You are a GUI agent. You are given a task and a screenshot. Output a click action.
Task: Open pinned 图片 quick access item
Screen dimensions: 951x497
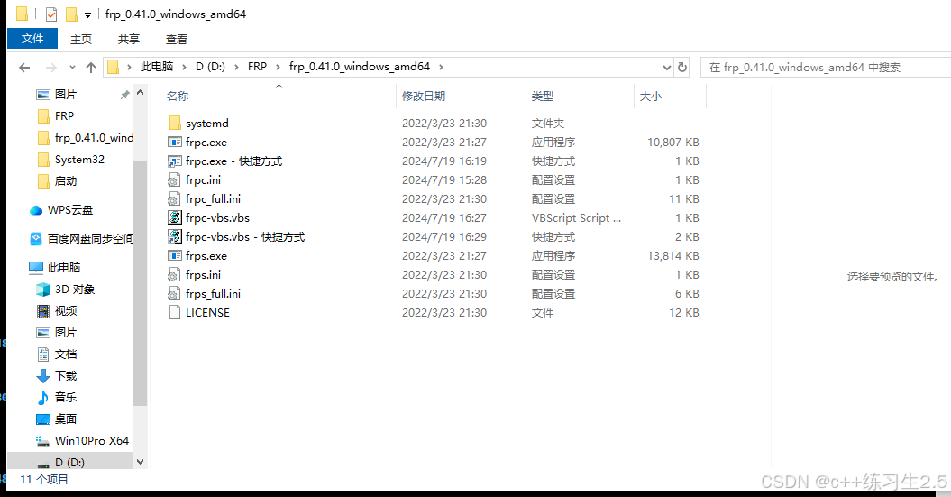[x=57, y=95]
